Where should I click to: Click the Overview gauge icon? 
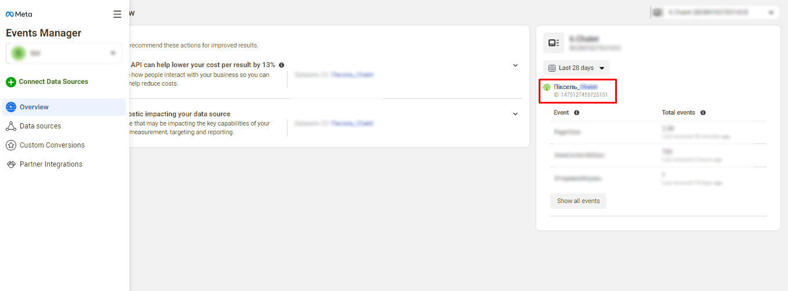tap(10, 107)
